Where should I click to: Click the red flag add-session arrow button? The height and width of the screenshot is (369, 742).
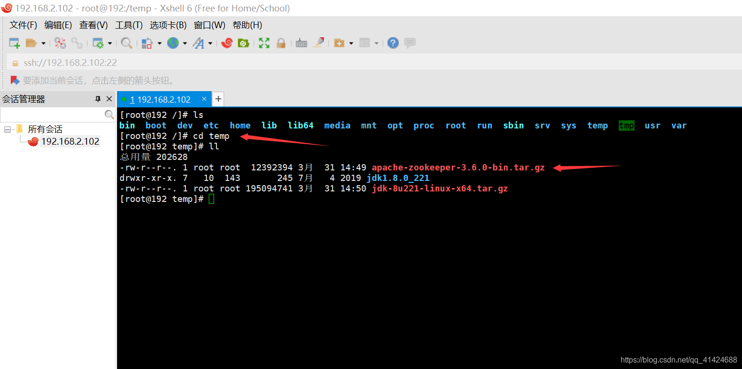pos(15,80)
